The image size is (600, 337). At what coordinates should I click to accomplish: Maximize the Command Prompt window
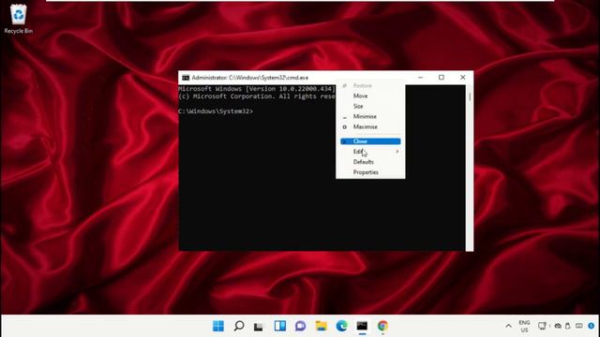[x=442, y=78]
